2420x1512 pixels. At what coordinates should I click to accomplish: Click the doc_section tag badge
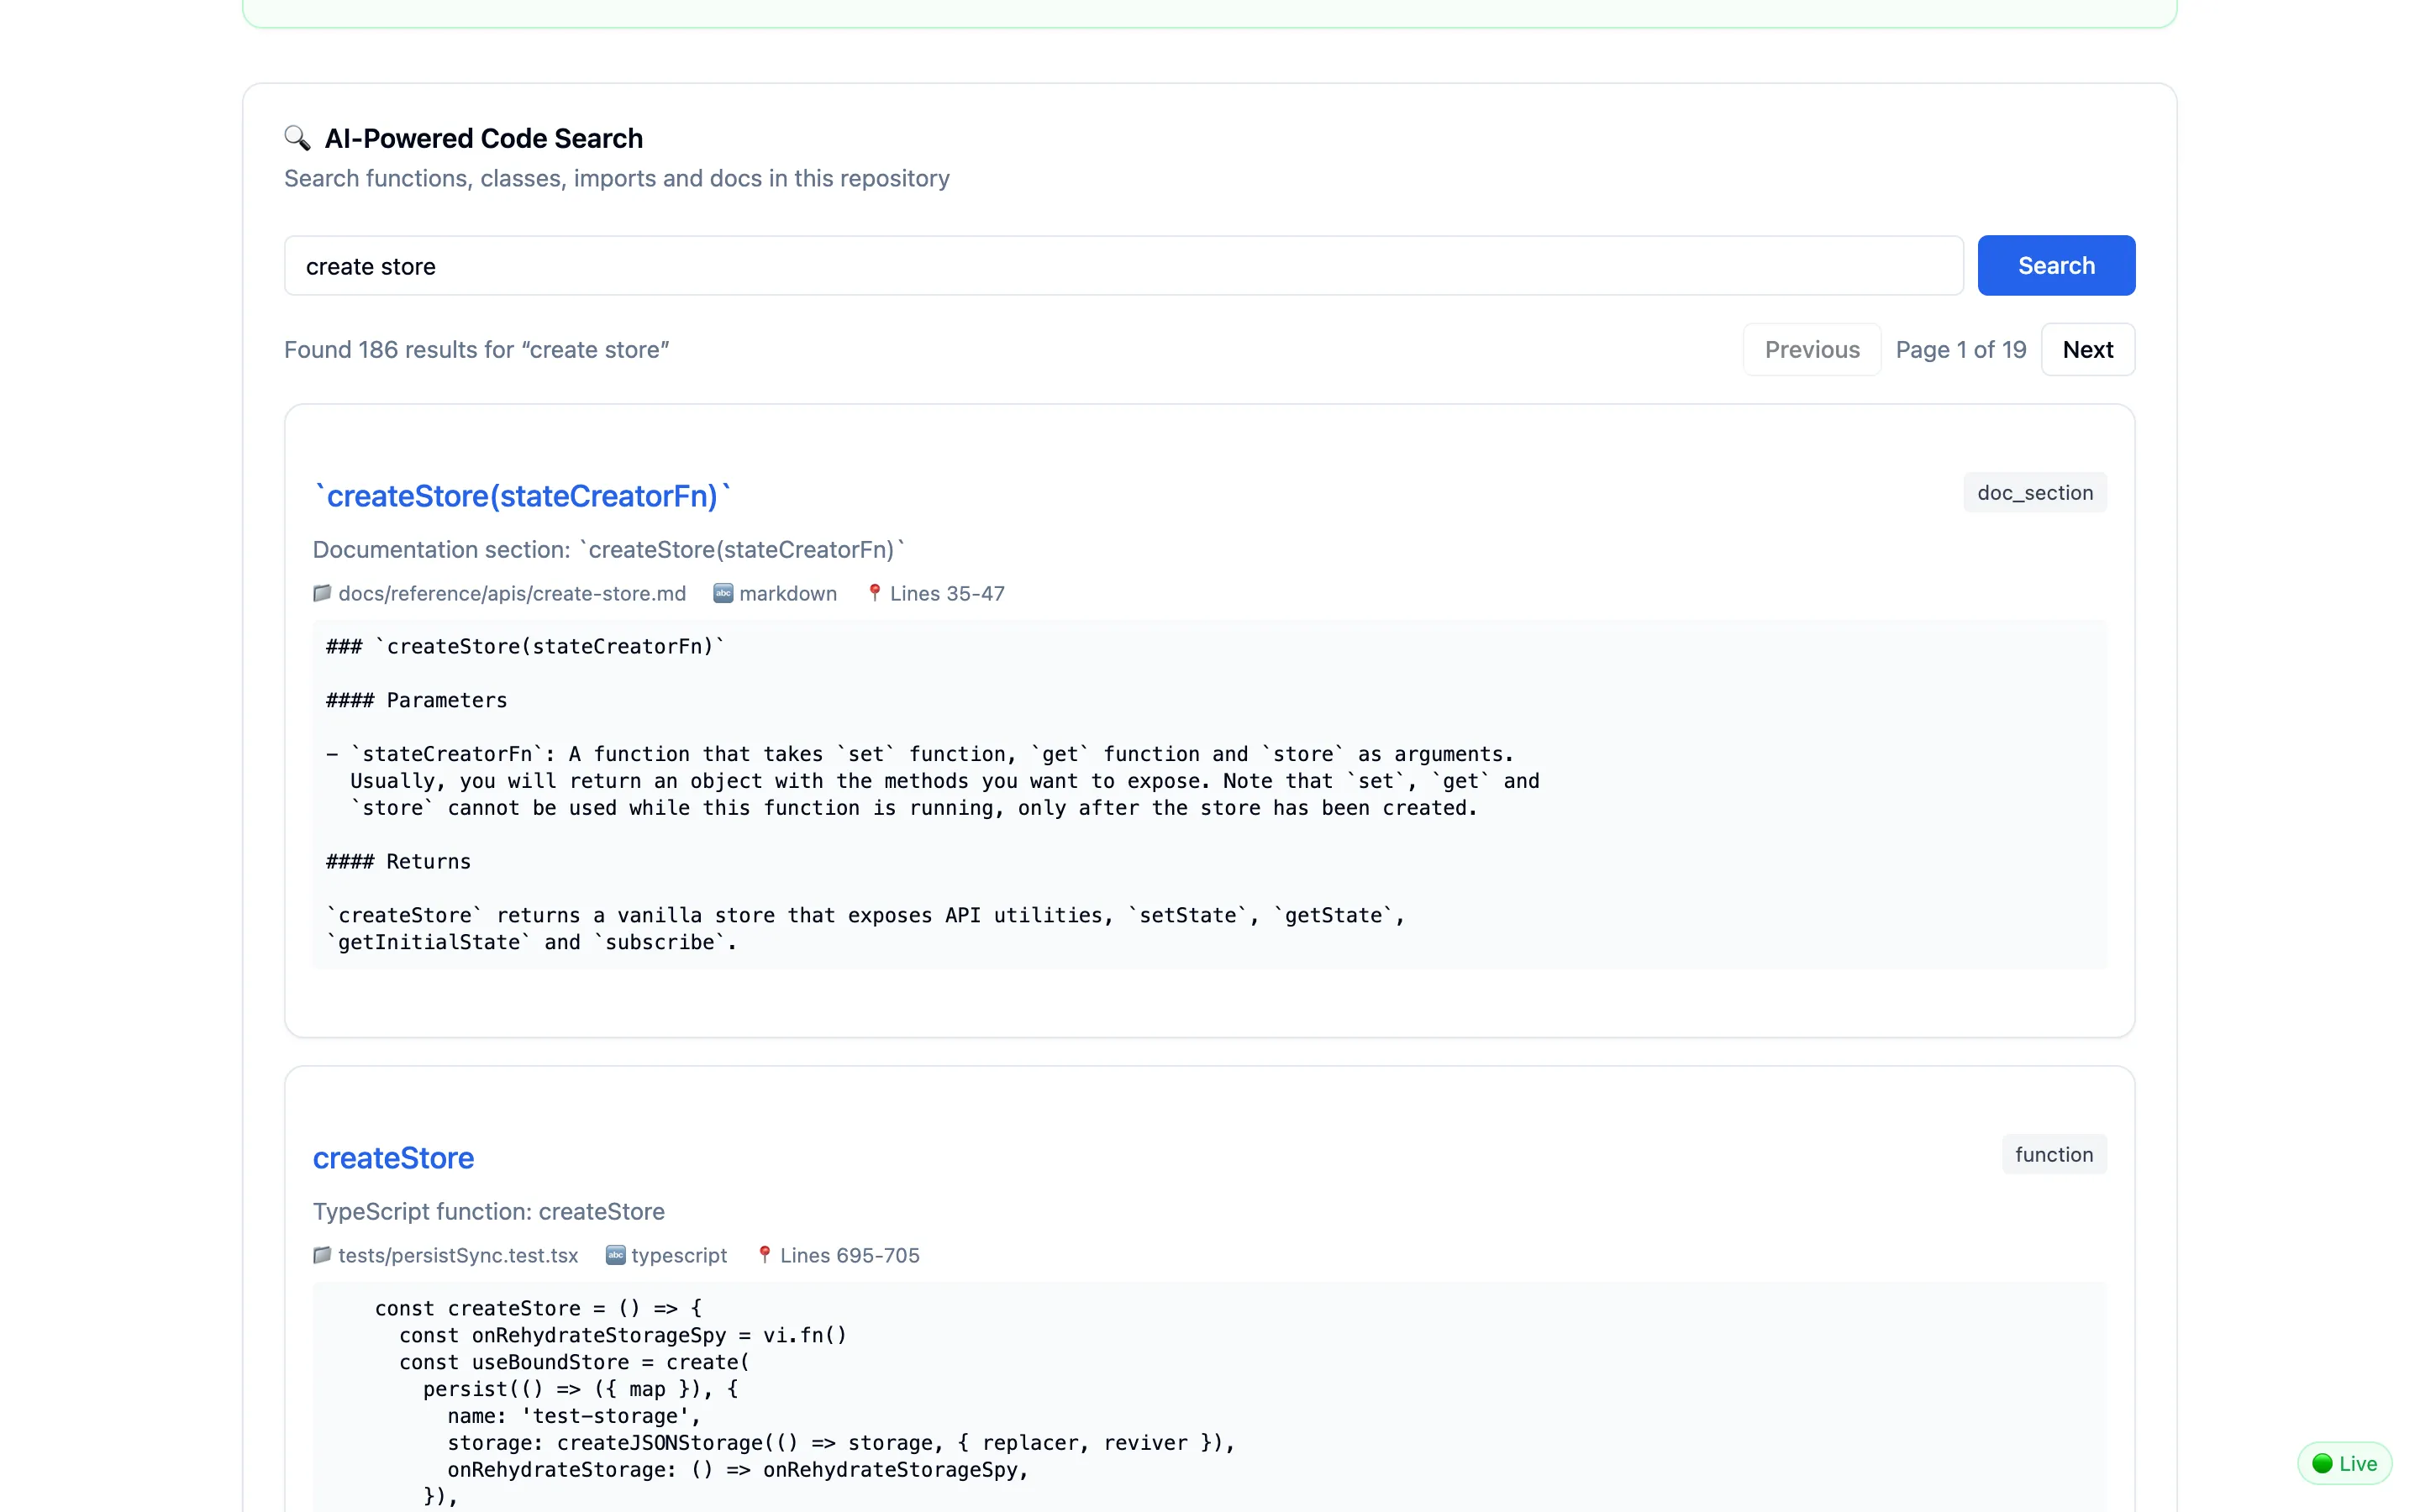point(2034,492)
